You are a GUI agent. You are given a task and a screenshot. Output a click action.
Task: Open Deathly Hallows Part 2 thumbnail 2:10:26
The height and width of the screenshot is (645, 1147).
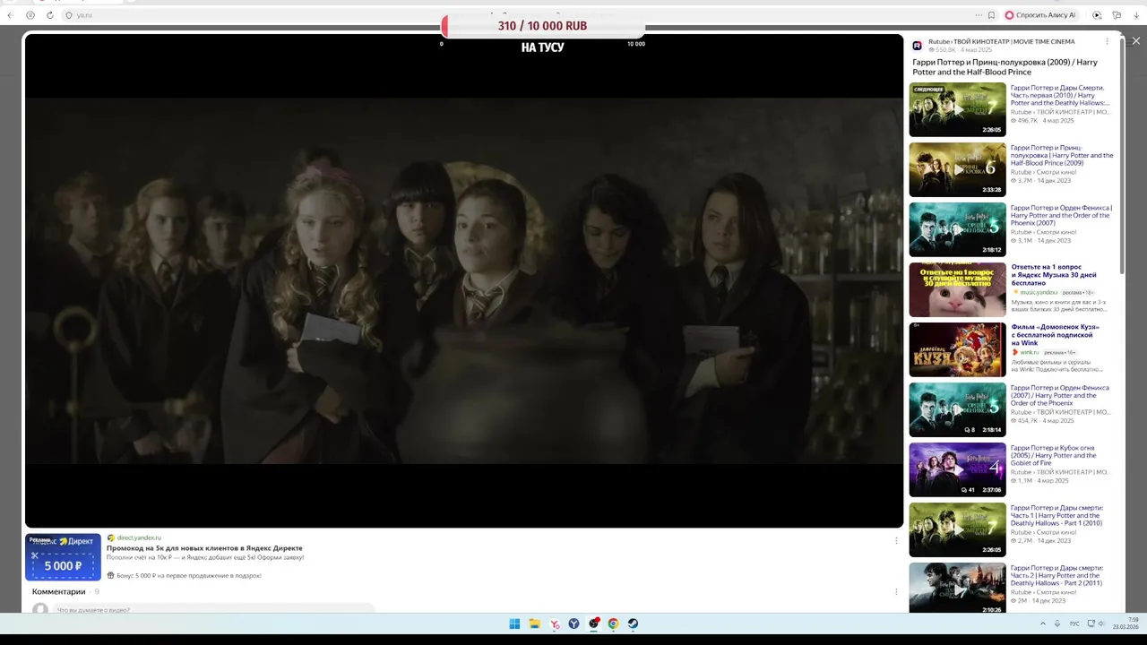pos(957,588)
